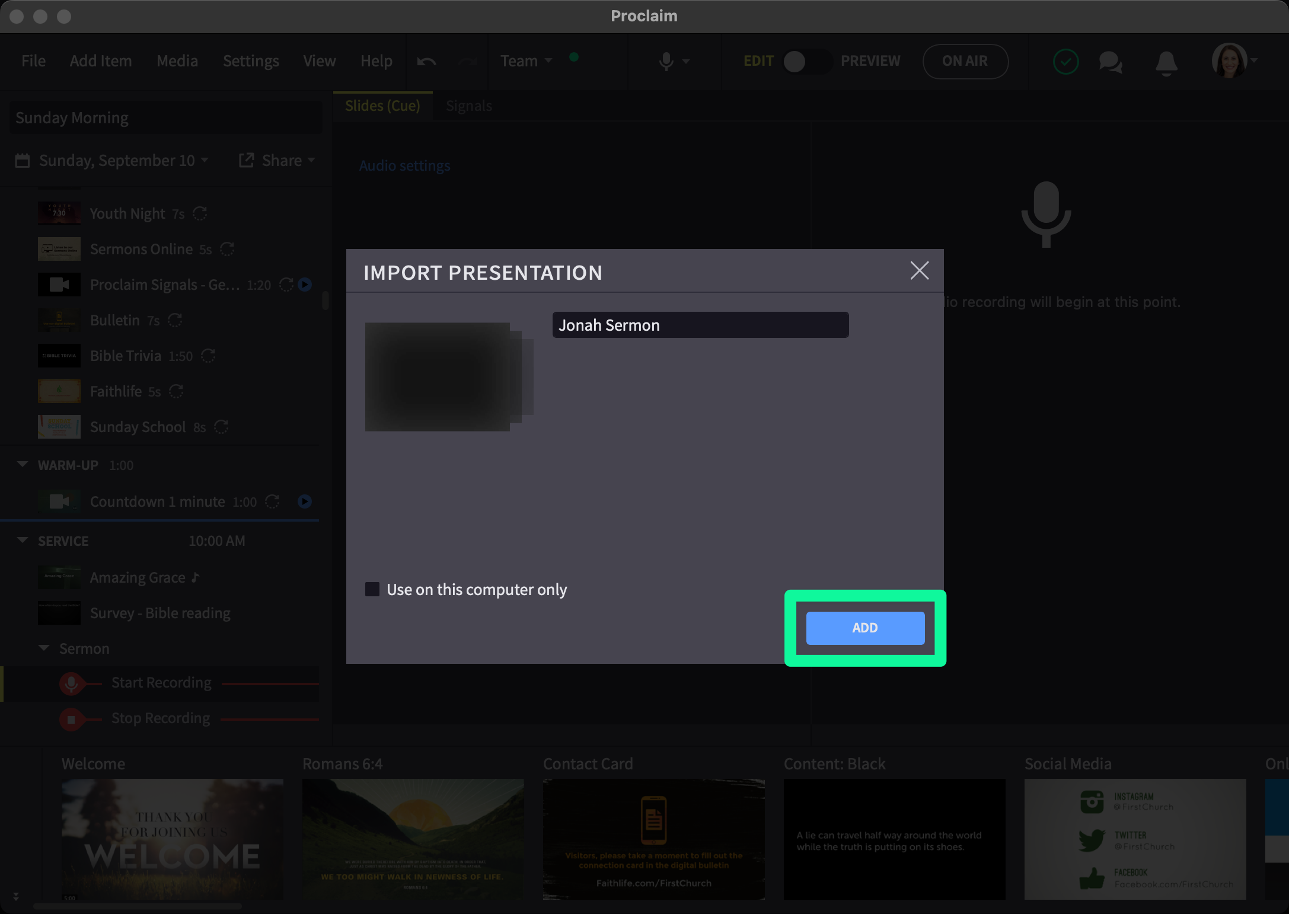Click the play icon on Countdown 1 minute

click(x=305, y=501)
